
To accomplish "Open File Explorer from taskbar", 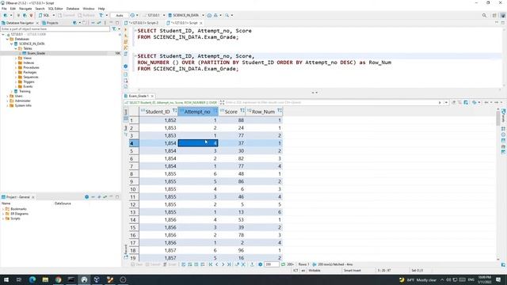I will click(45, 279).
